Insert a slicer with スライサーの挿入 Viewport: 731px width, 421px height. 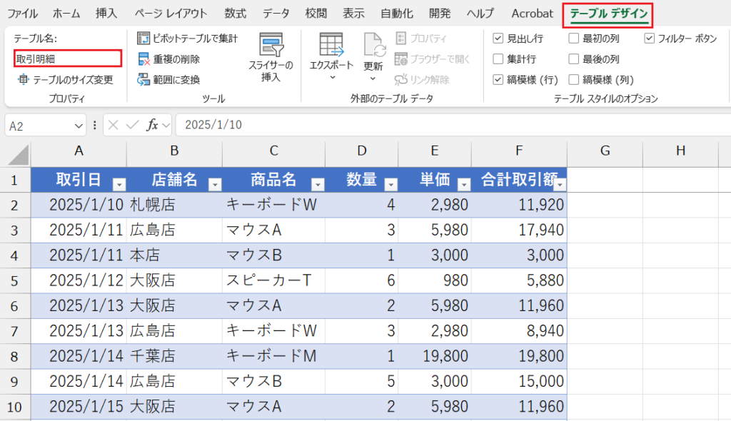tap(271, 57)
